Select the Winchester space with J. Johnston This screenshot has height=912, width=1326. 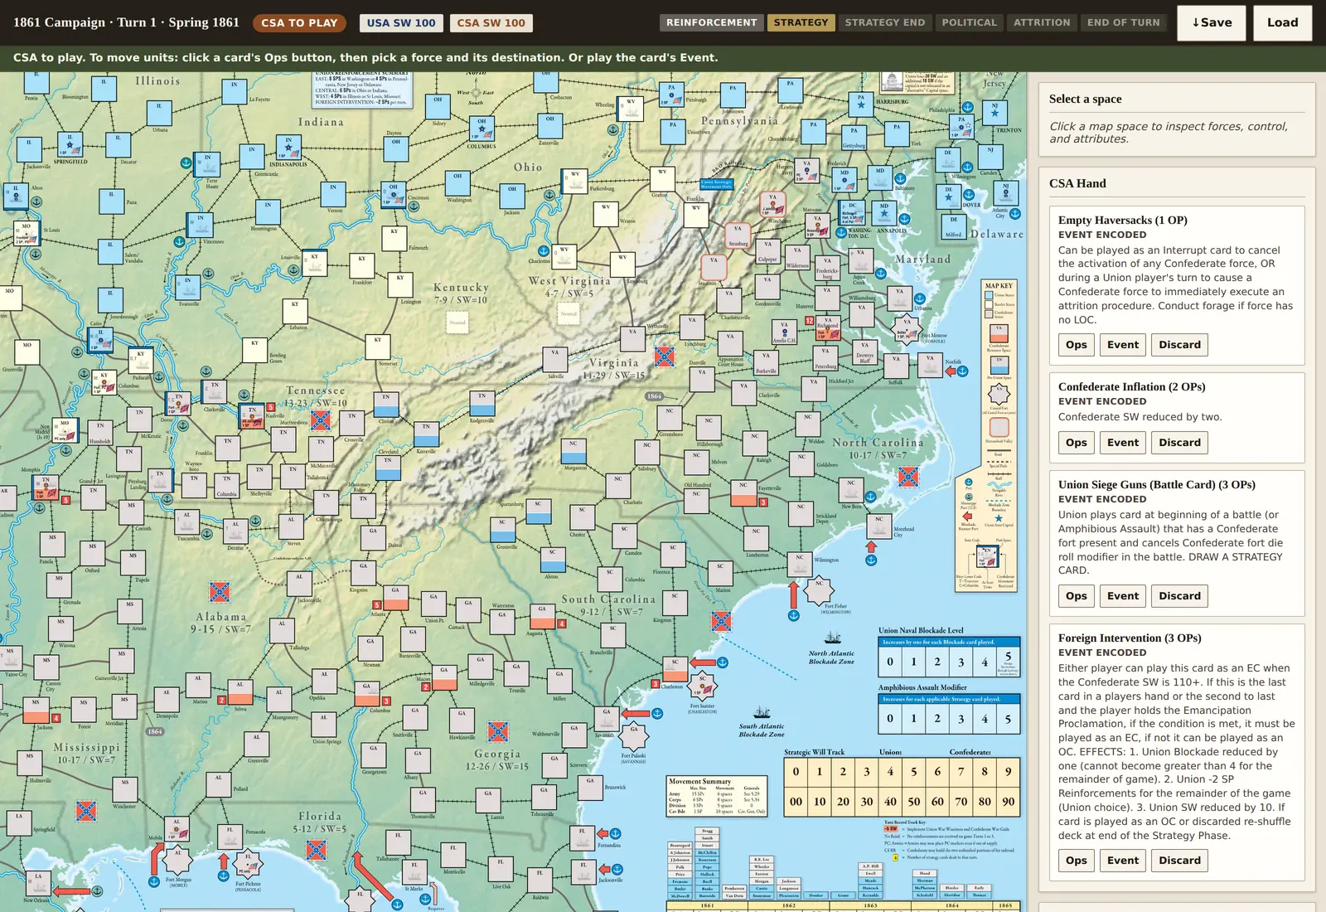(x=773, y=205)
